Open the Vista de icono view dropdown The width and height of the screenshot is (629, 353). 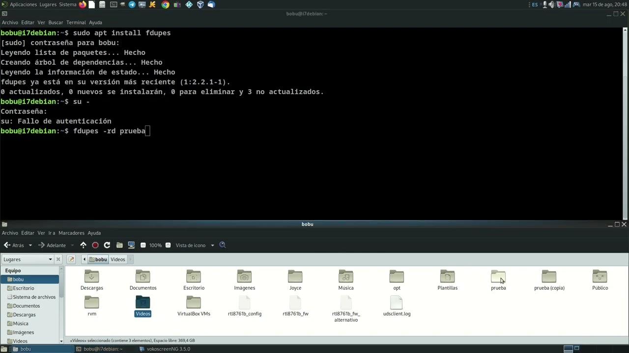(x=194, y=245)
